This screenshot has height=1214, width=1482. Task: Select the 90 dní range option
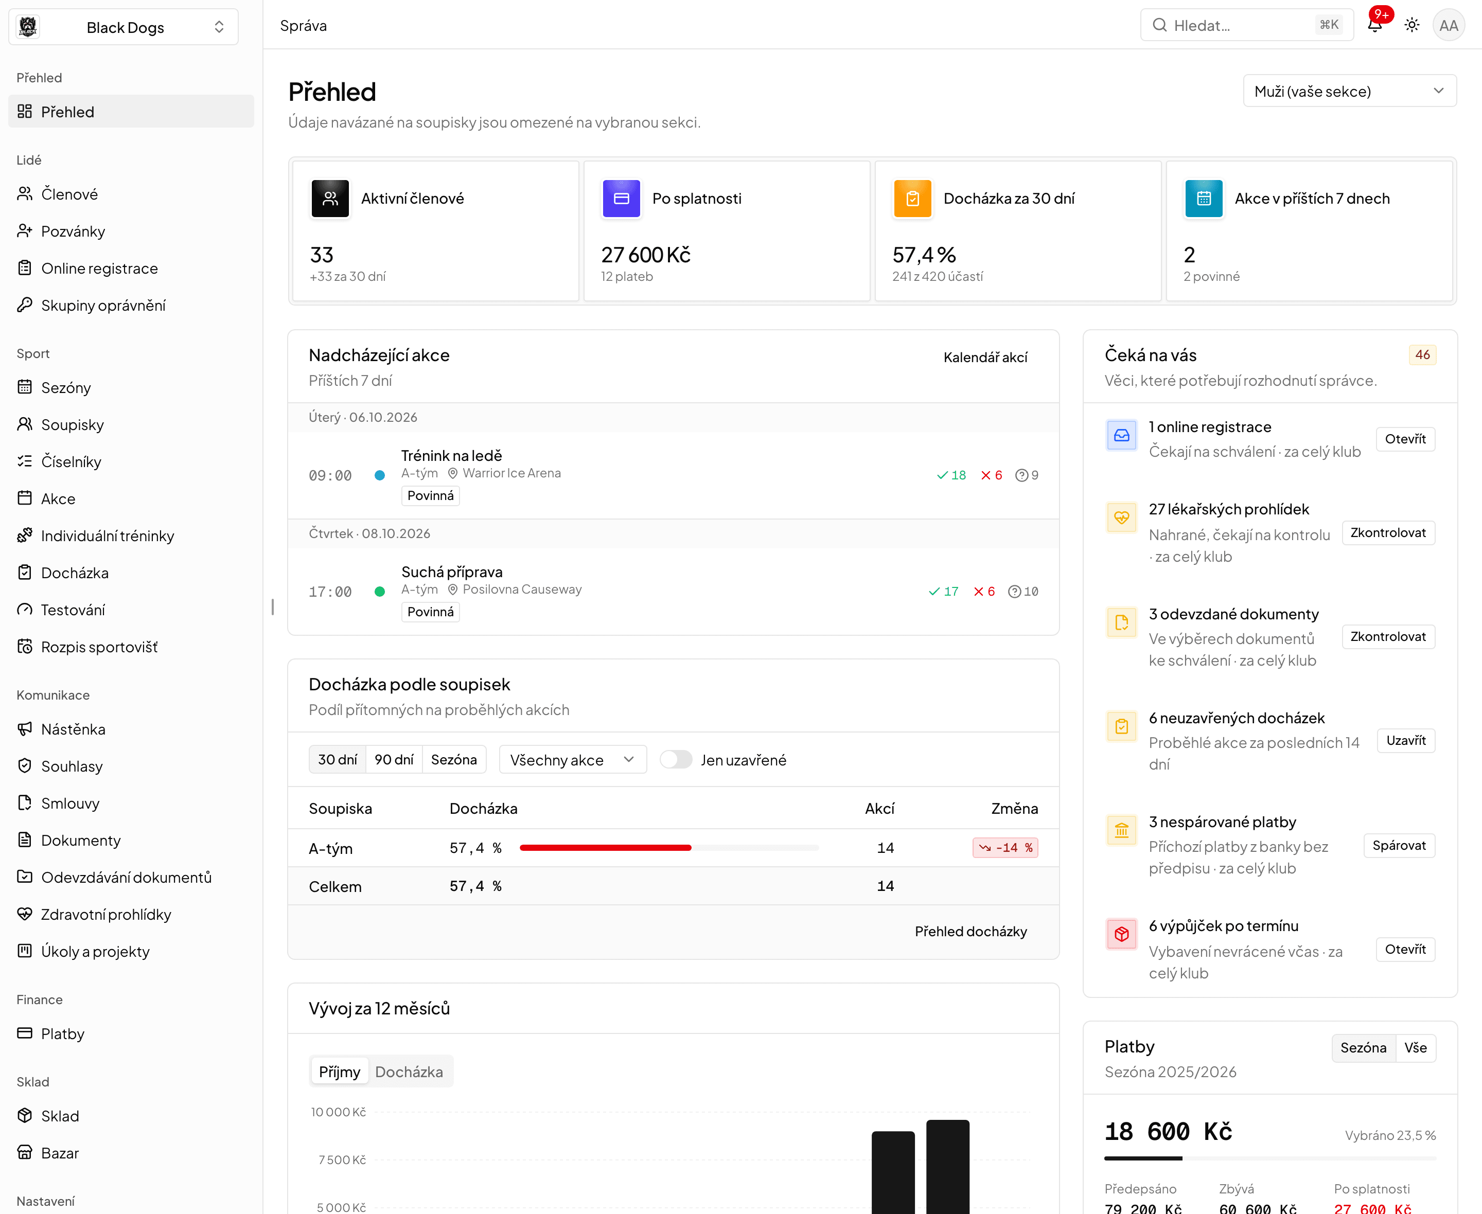click(x=394, y=759)
